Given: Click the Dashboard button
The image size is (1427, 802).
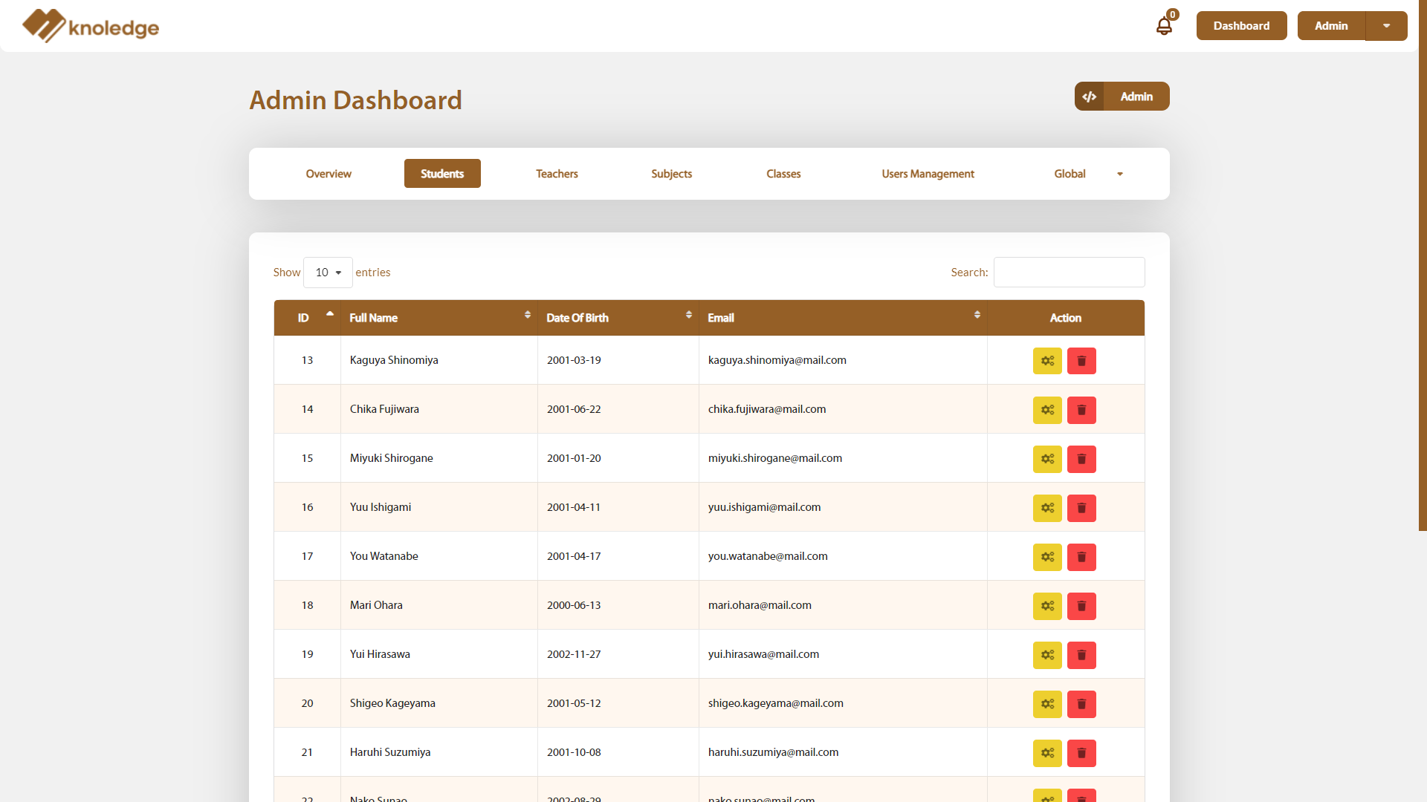Looking at the screenshot, I should pyautogui.click(x=1240, y=25).
